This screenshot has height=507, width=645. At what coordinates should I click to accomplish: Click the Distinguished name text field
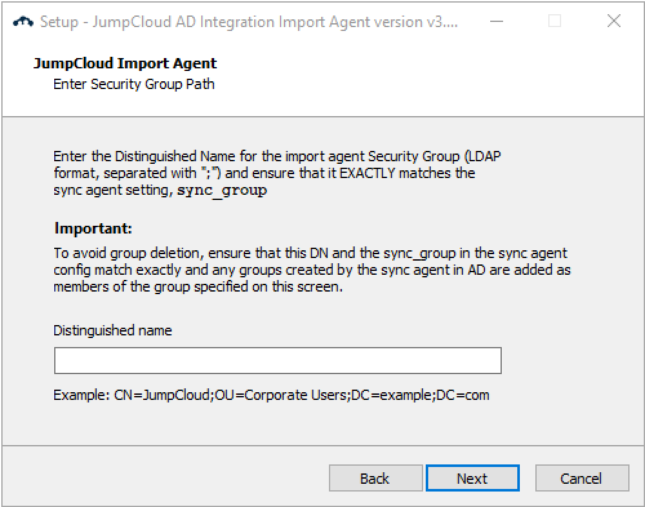277,361
